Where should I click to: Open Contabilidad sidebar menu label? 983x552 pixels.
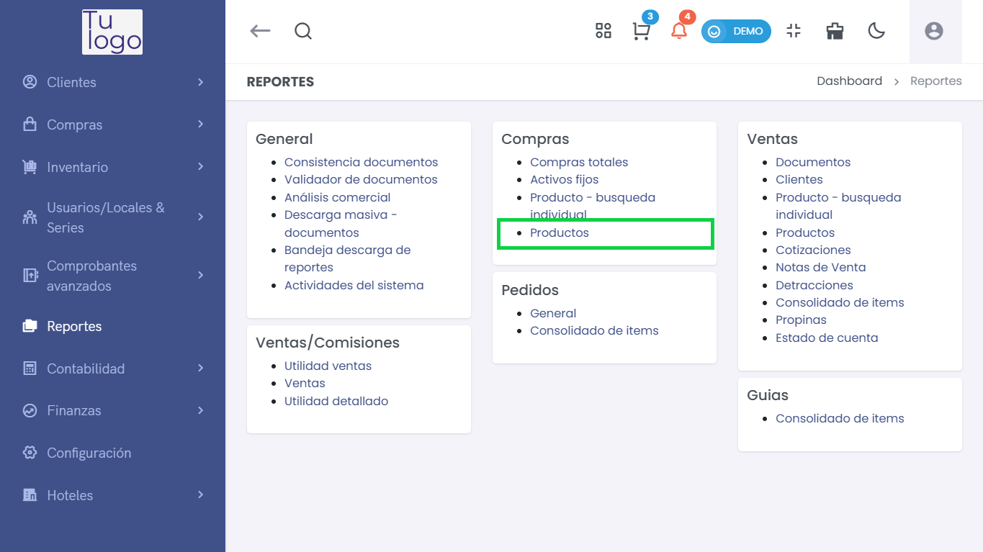coord(86,368)
